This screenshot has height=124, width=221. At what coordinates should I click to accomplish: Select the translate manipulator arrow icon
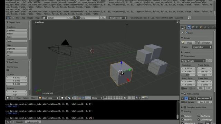click(x=83, y=98)
